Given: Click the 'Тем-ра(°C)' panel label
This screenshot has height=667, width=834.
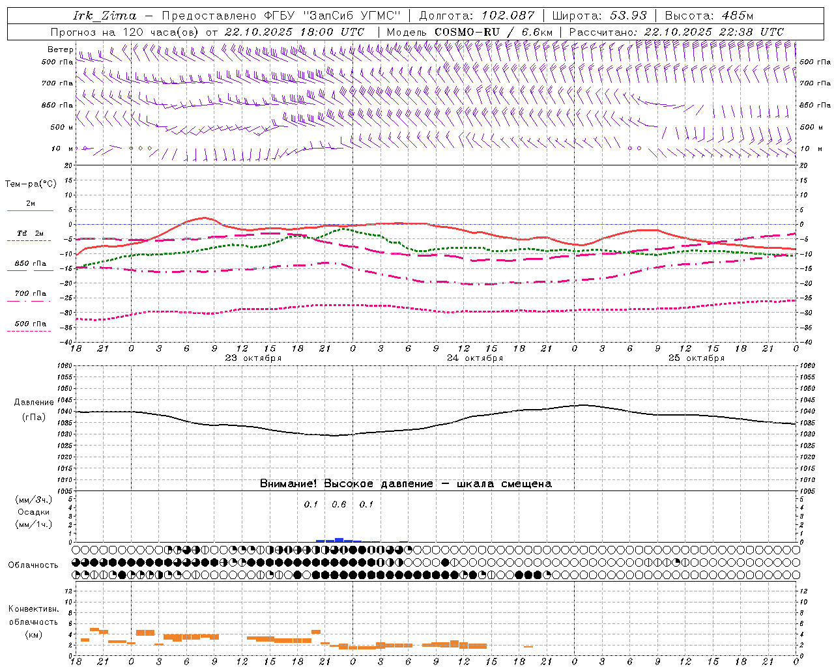Looking at the screenshot, I should [31, 184].
